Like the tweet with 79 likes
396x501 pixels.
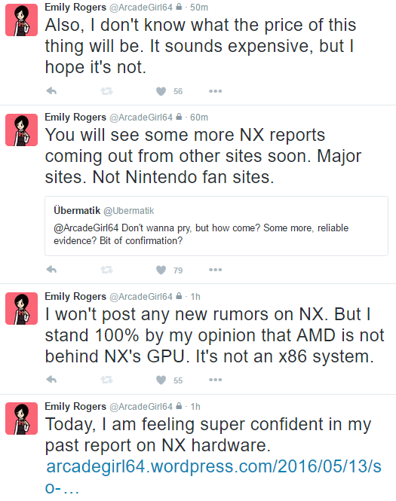[x=161, y=270]
